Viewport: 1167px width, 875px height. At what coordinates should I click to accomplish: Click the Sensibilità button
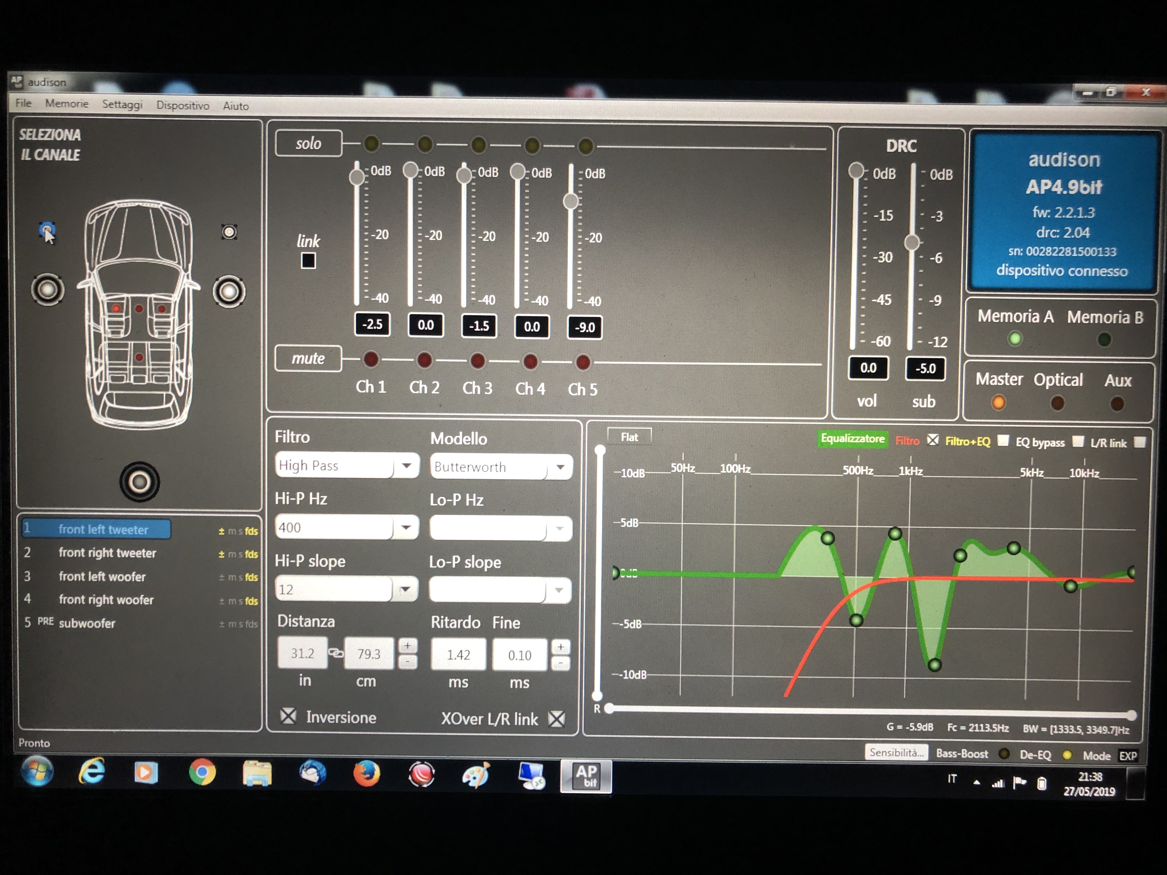tap(897, 752)
